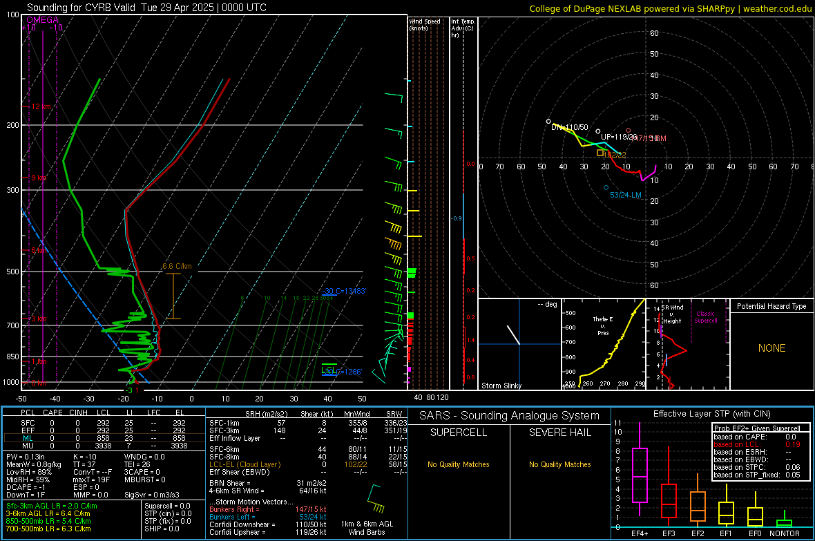Click the EF2 axis label

click(x=698, y=533)
